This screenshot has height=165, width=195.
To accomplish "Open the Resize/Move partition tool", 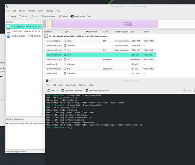I will [48, 16].
